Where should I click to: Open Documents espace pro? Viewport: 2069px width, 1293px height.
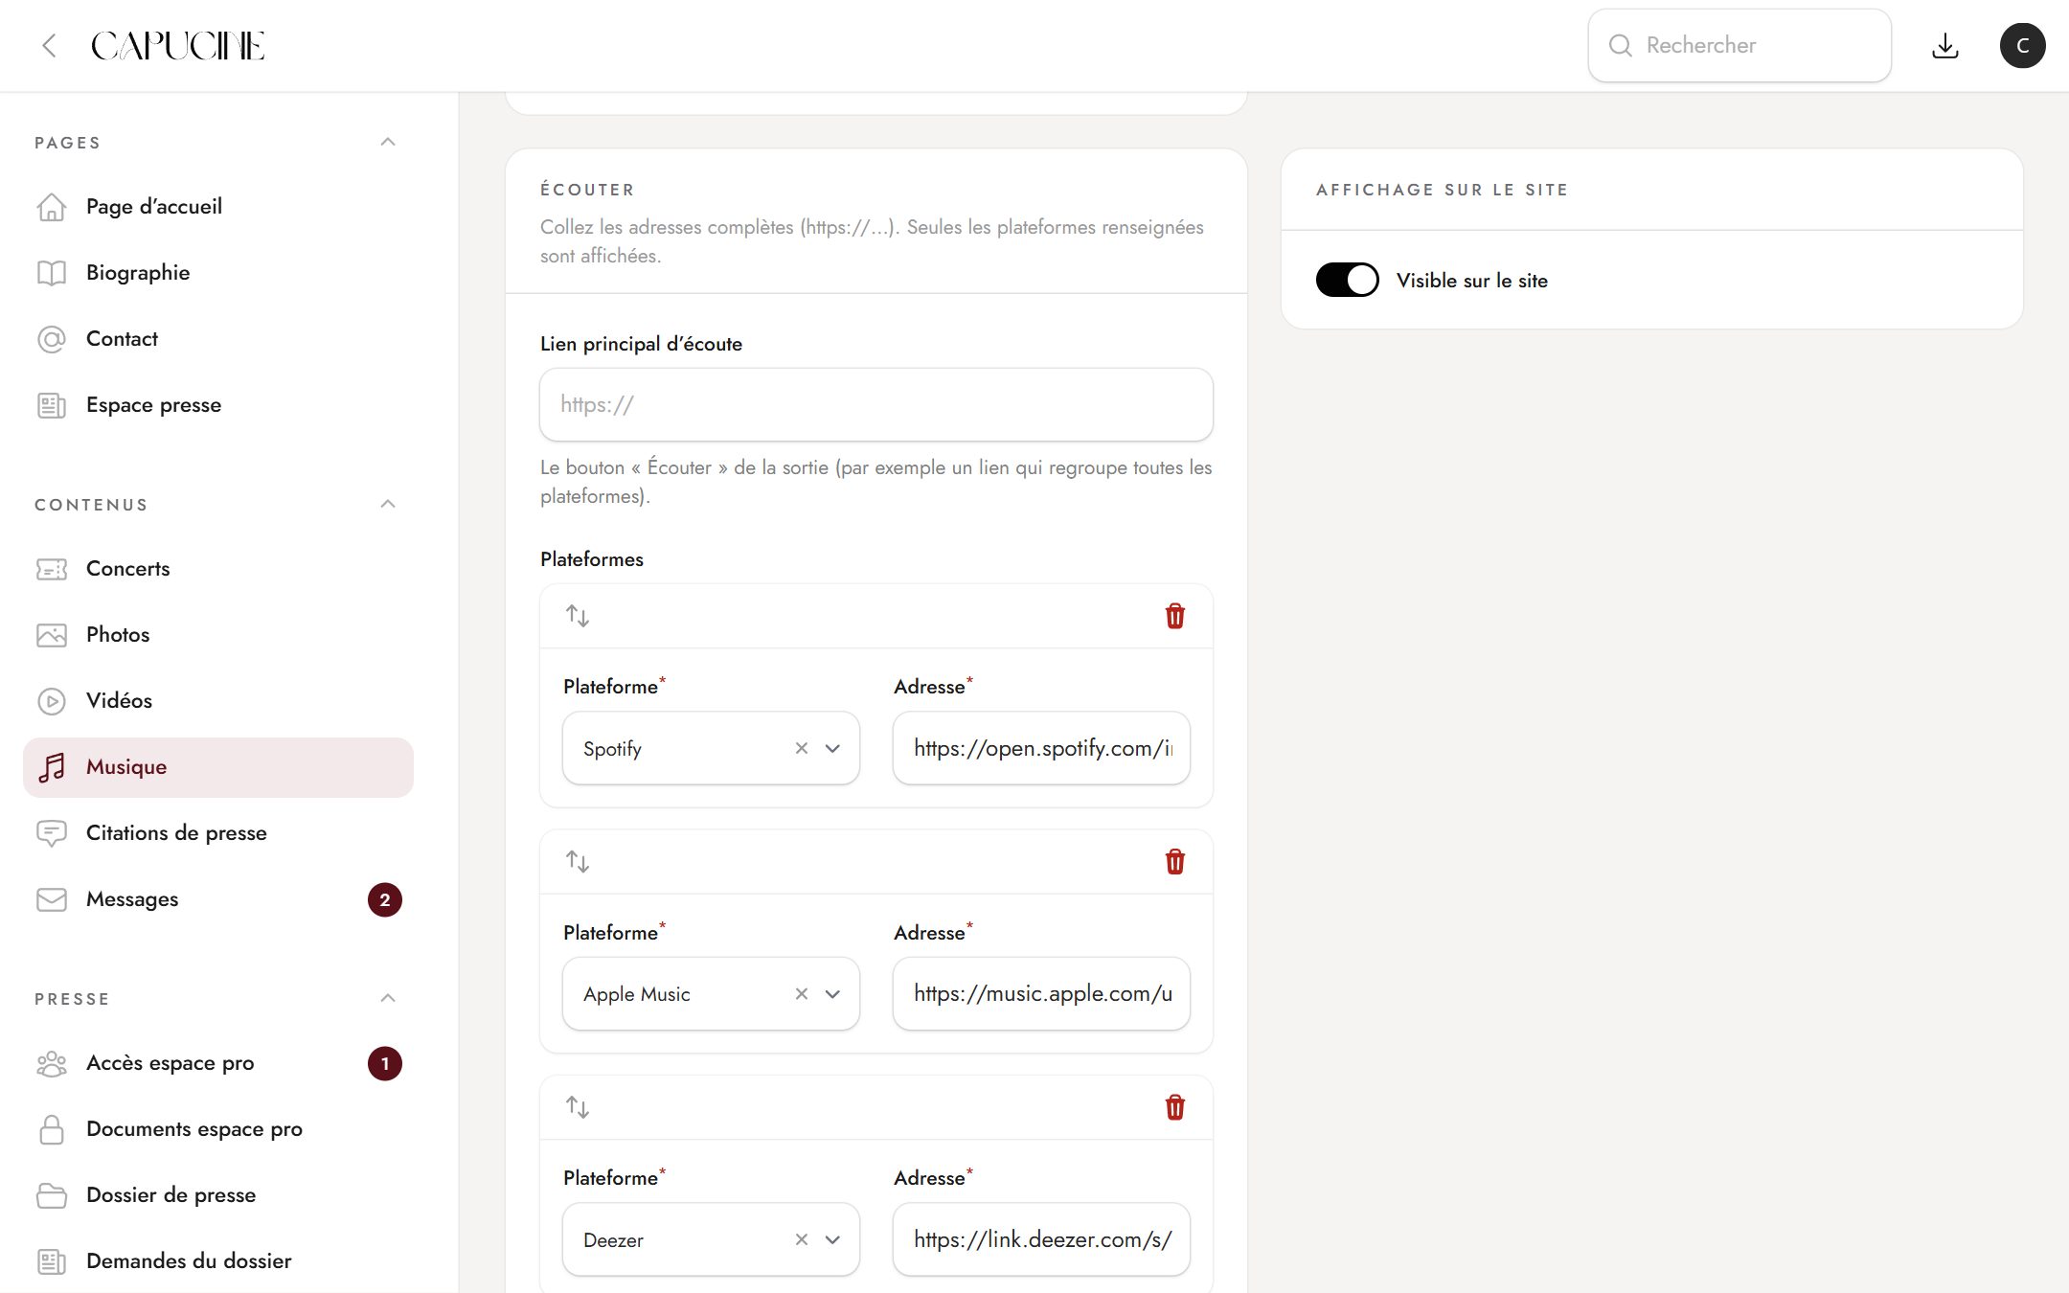tap(218, 1129)
